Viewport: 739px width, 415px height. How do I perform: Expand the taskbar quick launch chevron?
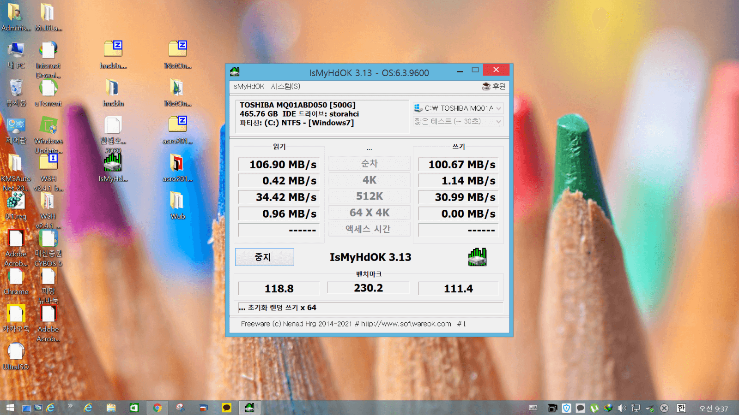pyautogui.click(x=70, y=406)
